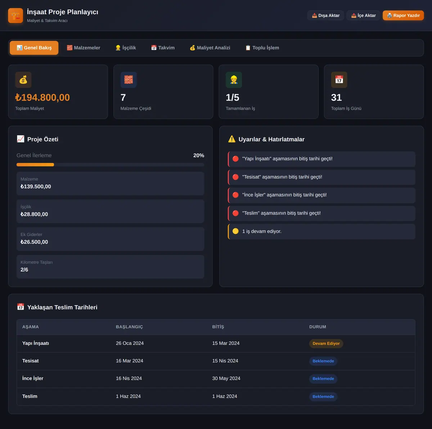Click the orange crane app logo icon
The width and height of the screenshot is (432, 429).
tap(15, 16)
